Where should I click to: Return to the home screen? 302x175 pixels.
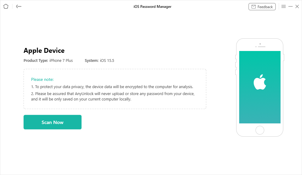5,6
